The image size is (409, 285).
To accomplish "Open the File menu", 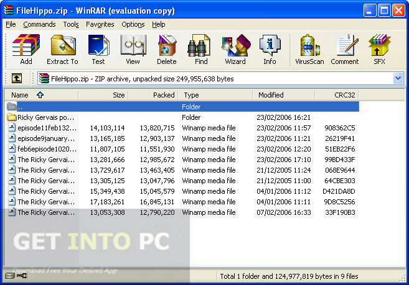I will click(x=11, y=24).
